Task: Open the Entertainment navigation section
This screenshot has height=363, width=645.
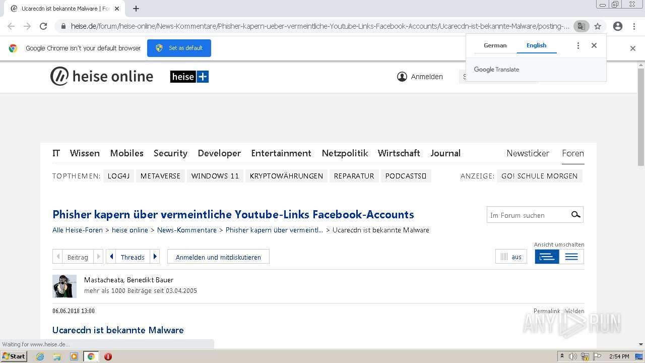Action: point(281,153)
